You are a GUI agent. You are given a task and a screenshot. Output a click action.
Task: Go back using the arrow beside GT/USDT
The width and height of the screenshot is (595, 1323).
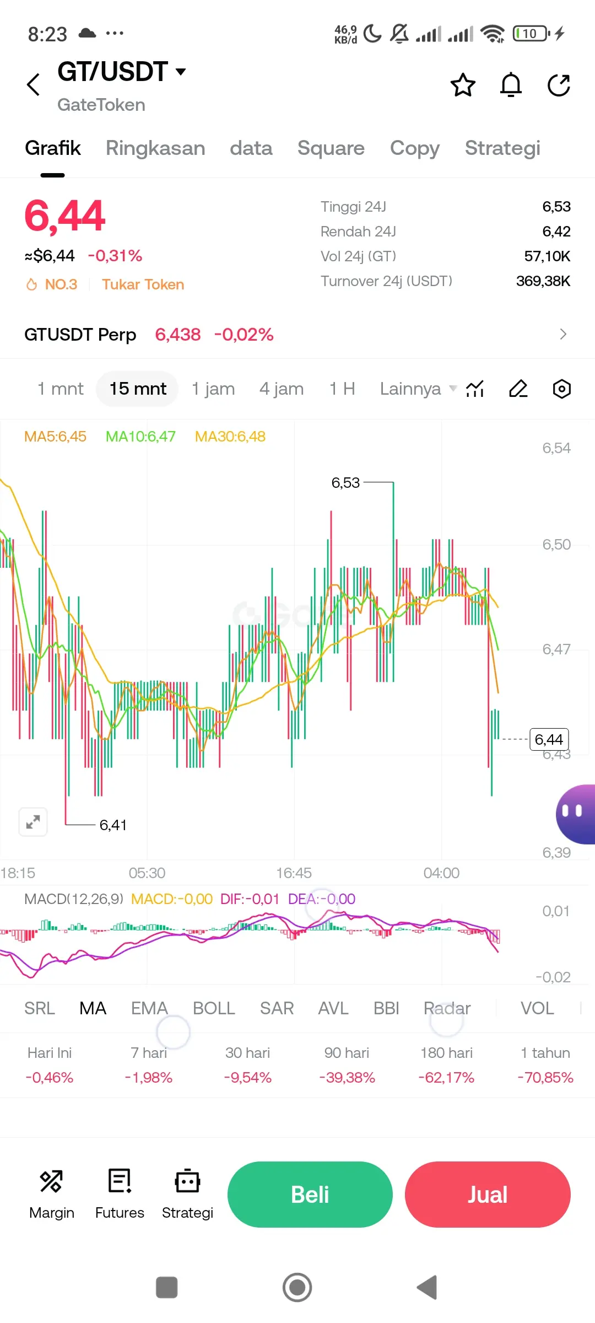pyautogui.click(x=34, y=84)
